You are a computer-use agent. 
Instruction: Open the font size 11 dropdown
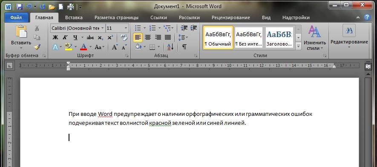126,28
